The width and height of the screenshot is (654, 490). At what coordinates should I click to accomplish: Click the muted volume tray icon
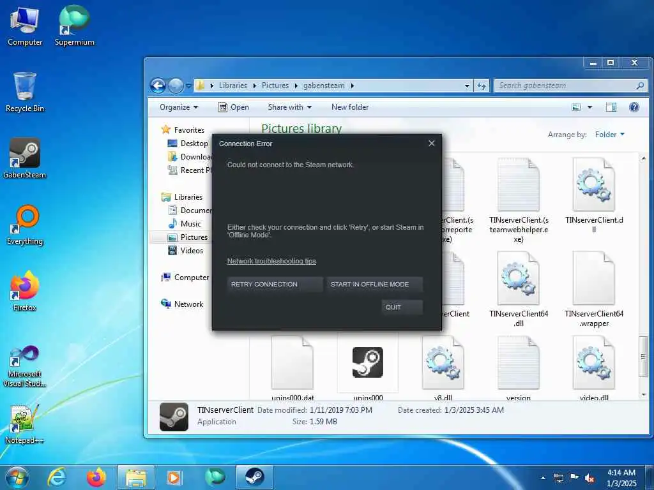(x=589, y=478)
